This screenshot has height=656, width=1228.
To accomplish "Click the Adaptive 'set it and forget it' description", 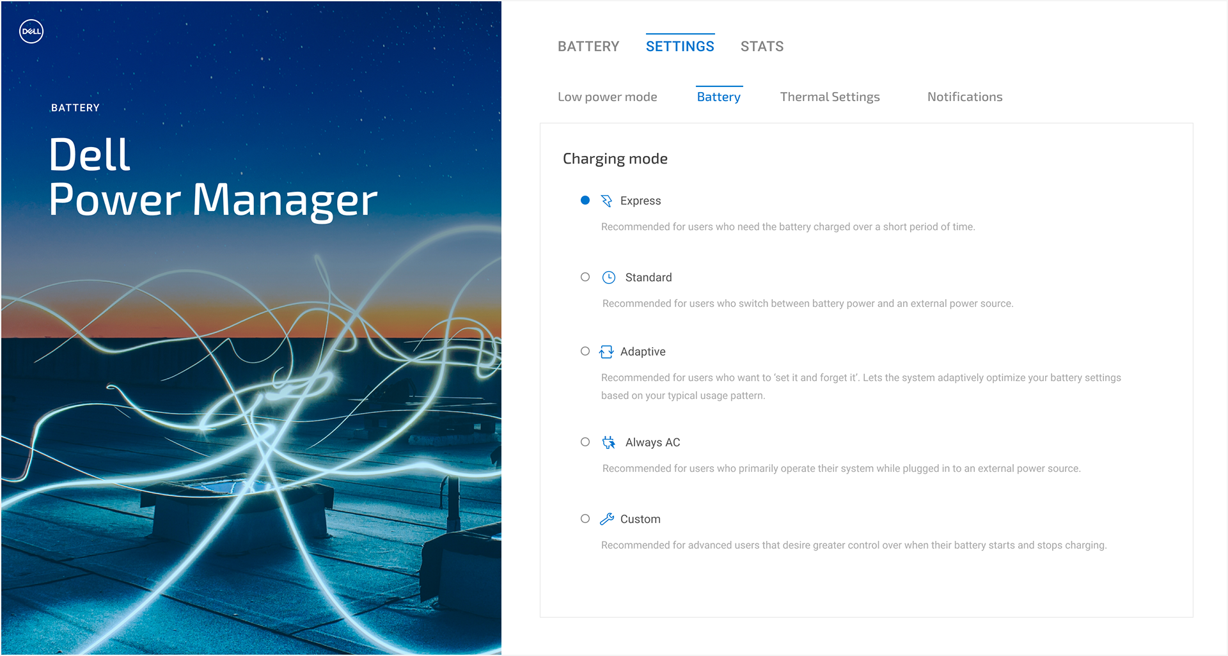I will click(861, 387).
